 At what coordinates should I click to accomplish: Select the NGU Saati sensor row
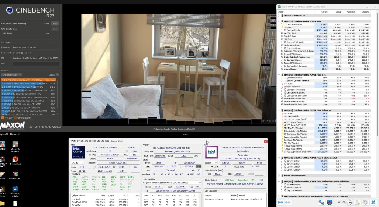325,39
